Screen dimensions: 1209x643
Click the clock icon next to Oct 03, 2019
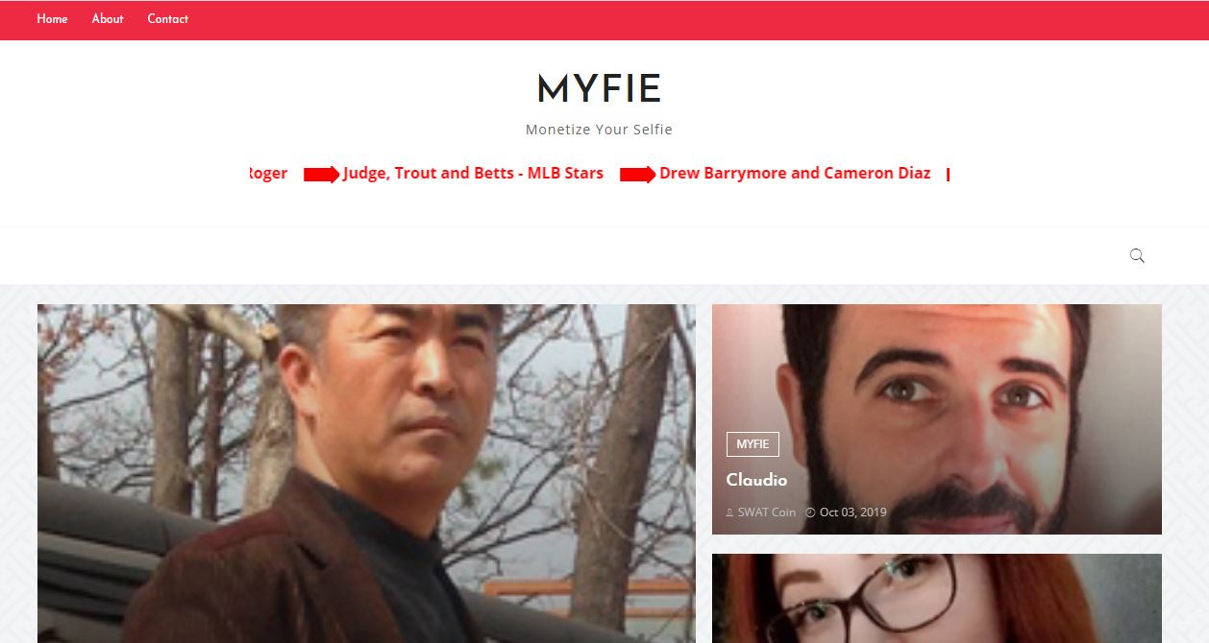(x=810, y=512)
